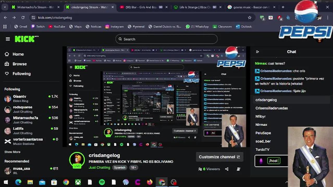This screenshot has width=333, height=187.
Task: Click the 6 Viewers count
Action: pos(209,169)
